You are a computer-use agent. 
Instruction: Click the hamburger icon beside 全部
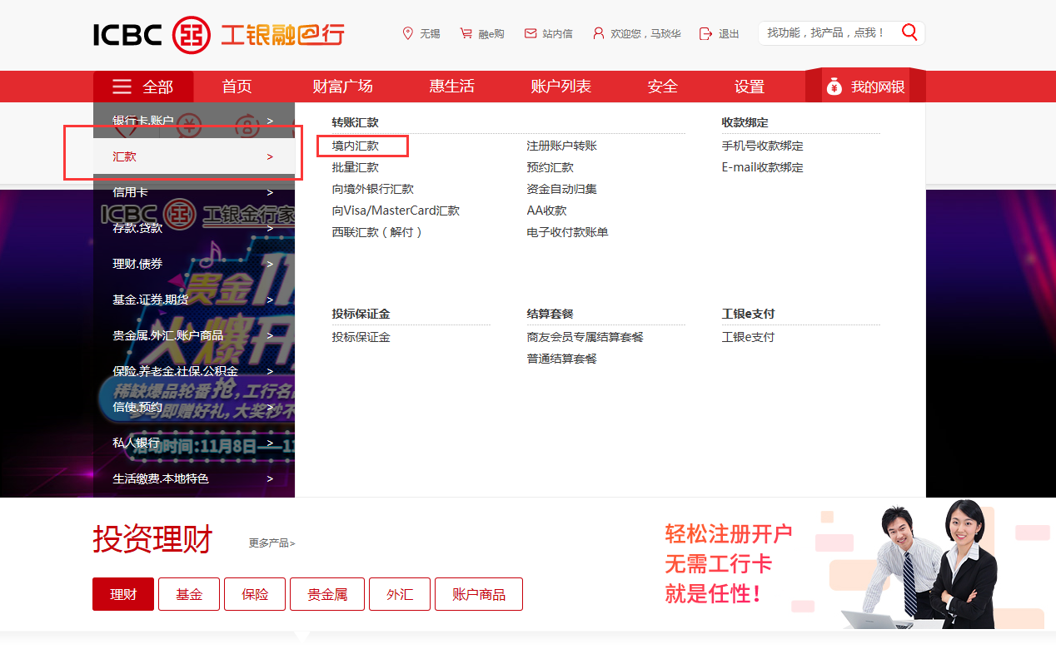122,87
